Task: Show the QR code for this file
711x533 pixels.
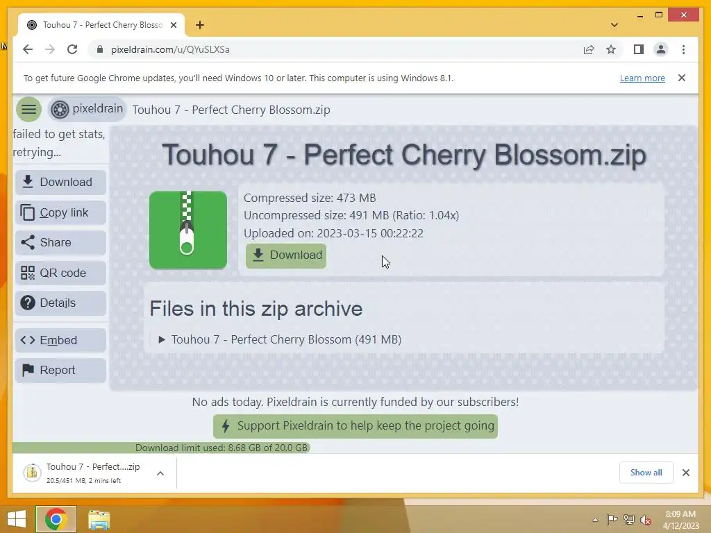Action: point(61,273)
